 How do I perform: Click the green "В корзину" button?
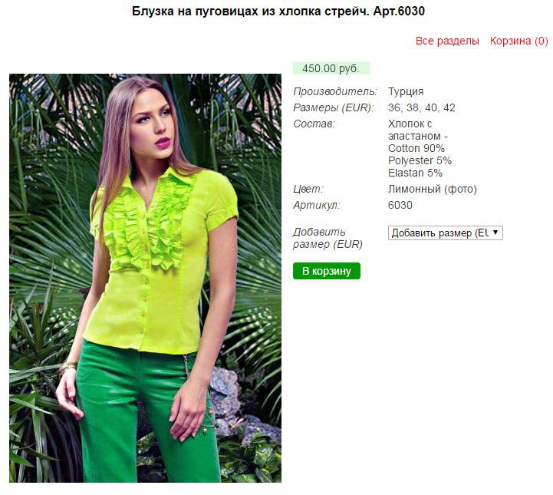[327, 271]
